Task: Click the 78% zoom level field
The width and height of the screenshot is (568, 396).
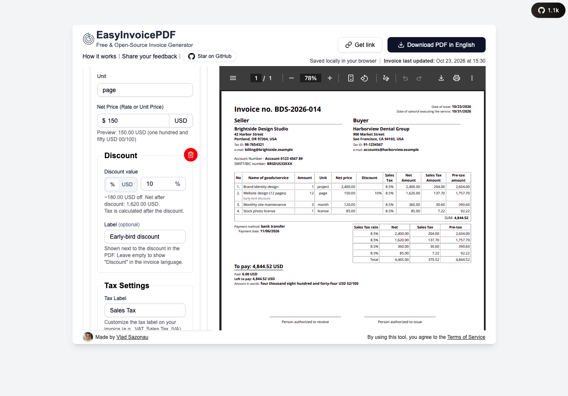Action: pos(311,78)
